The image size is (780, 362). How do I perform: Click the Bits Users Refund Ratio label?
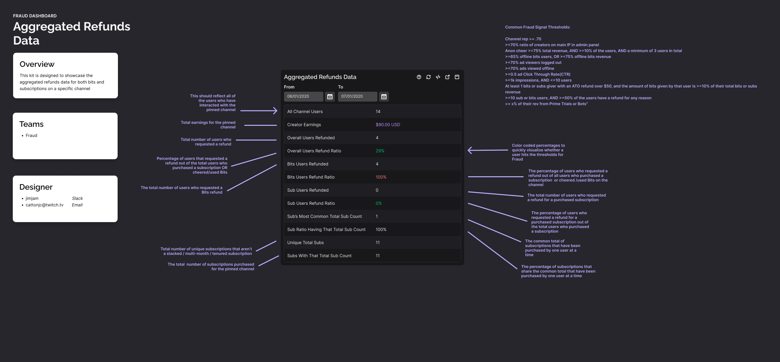(x=311, y=177)
